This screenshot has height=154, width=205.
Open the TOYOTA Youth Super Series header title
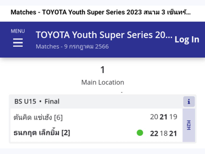click(x=104, y=35)
